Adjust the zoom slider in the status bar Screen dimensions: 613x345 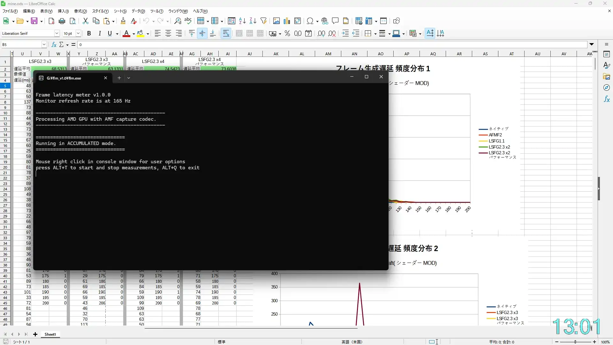(x=575, y=342)
